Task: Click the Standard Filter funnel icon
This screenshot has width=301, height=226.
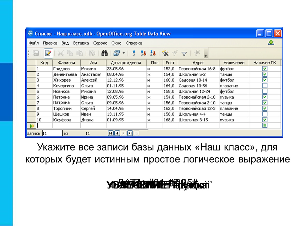Action: coord(184,54)
